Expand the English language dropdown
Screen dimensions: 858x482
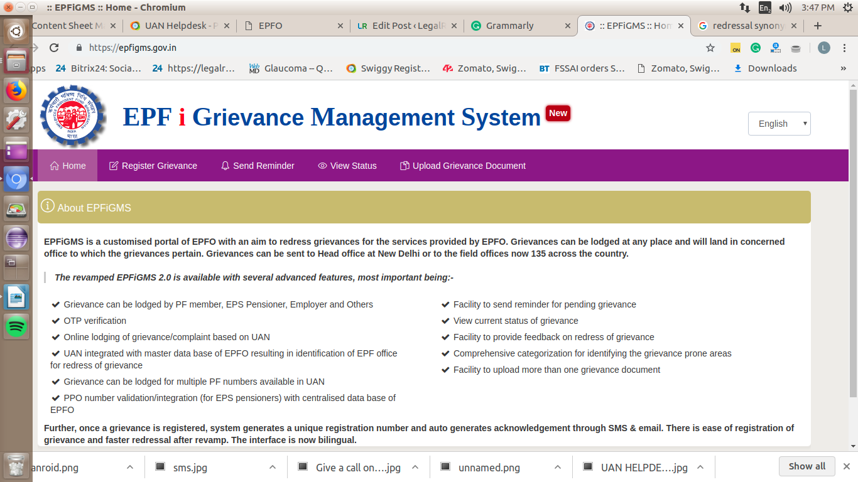click(x=779, y=124)
